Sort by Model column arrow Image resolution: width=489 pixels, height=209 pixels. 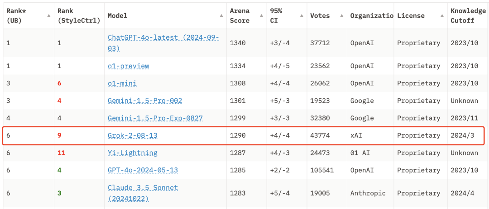click(x=222, y=16)
